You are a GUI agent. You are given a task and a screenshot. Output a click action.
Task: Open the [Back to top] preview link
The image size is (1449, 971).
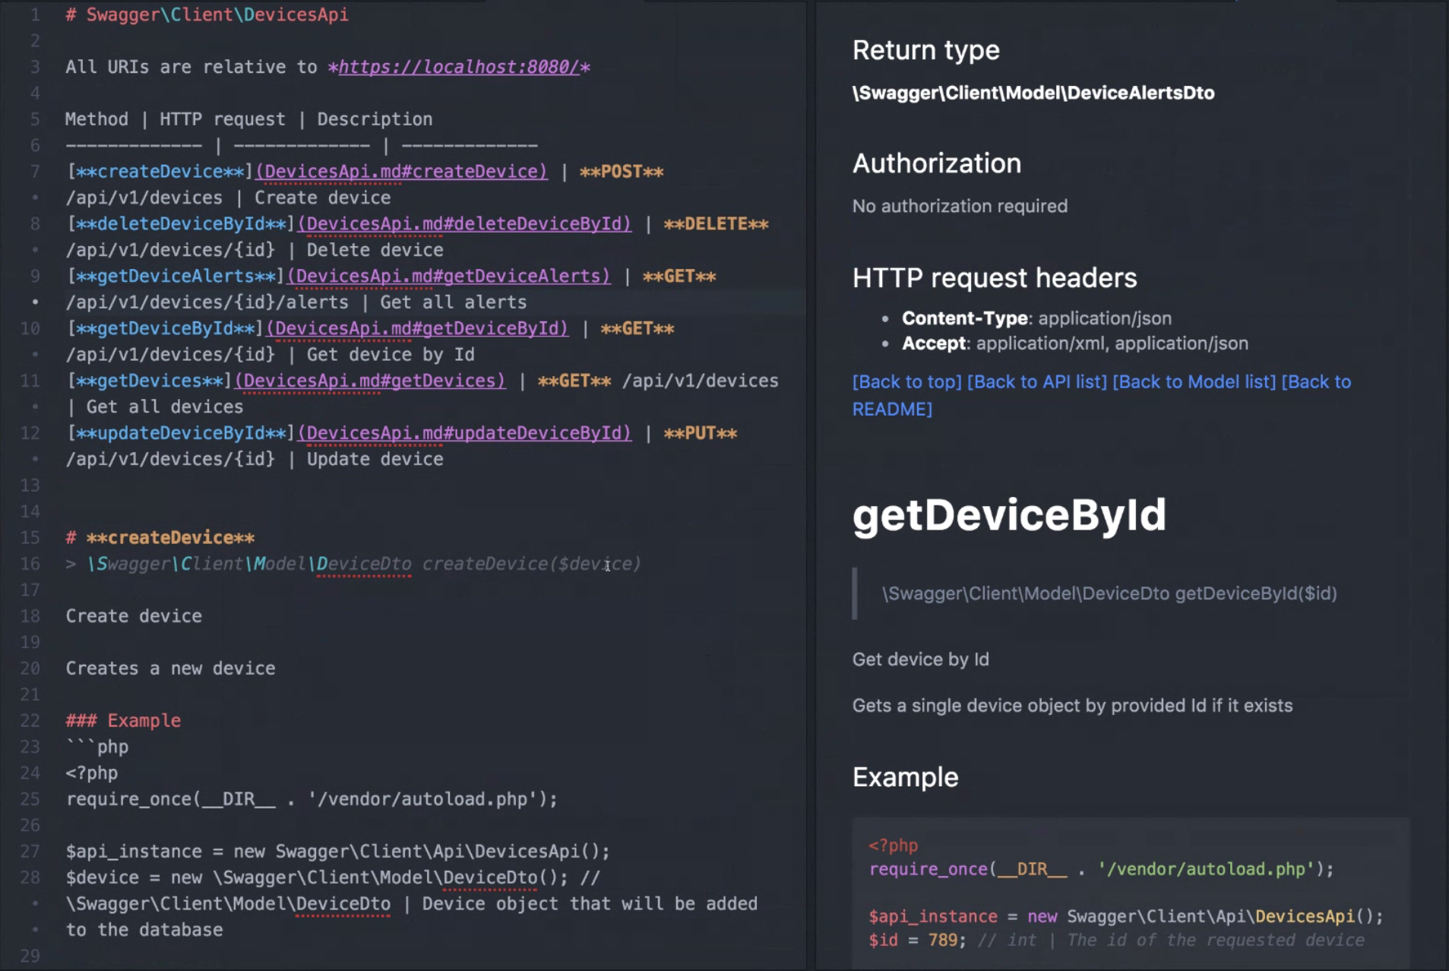pos(906,381)
